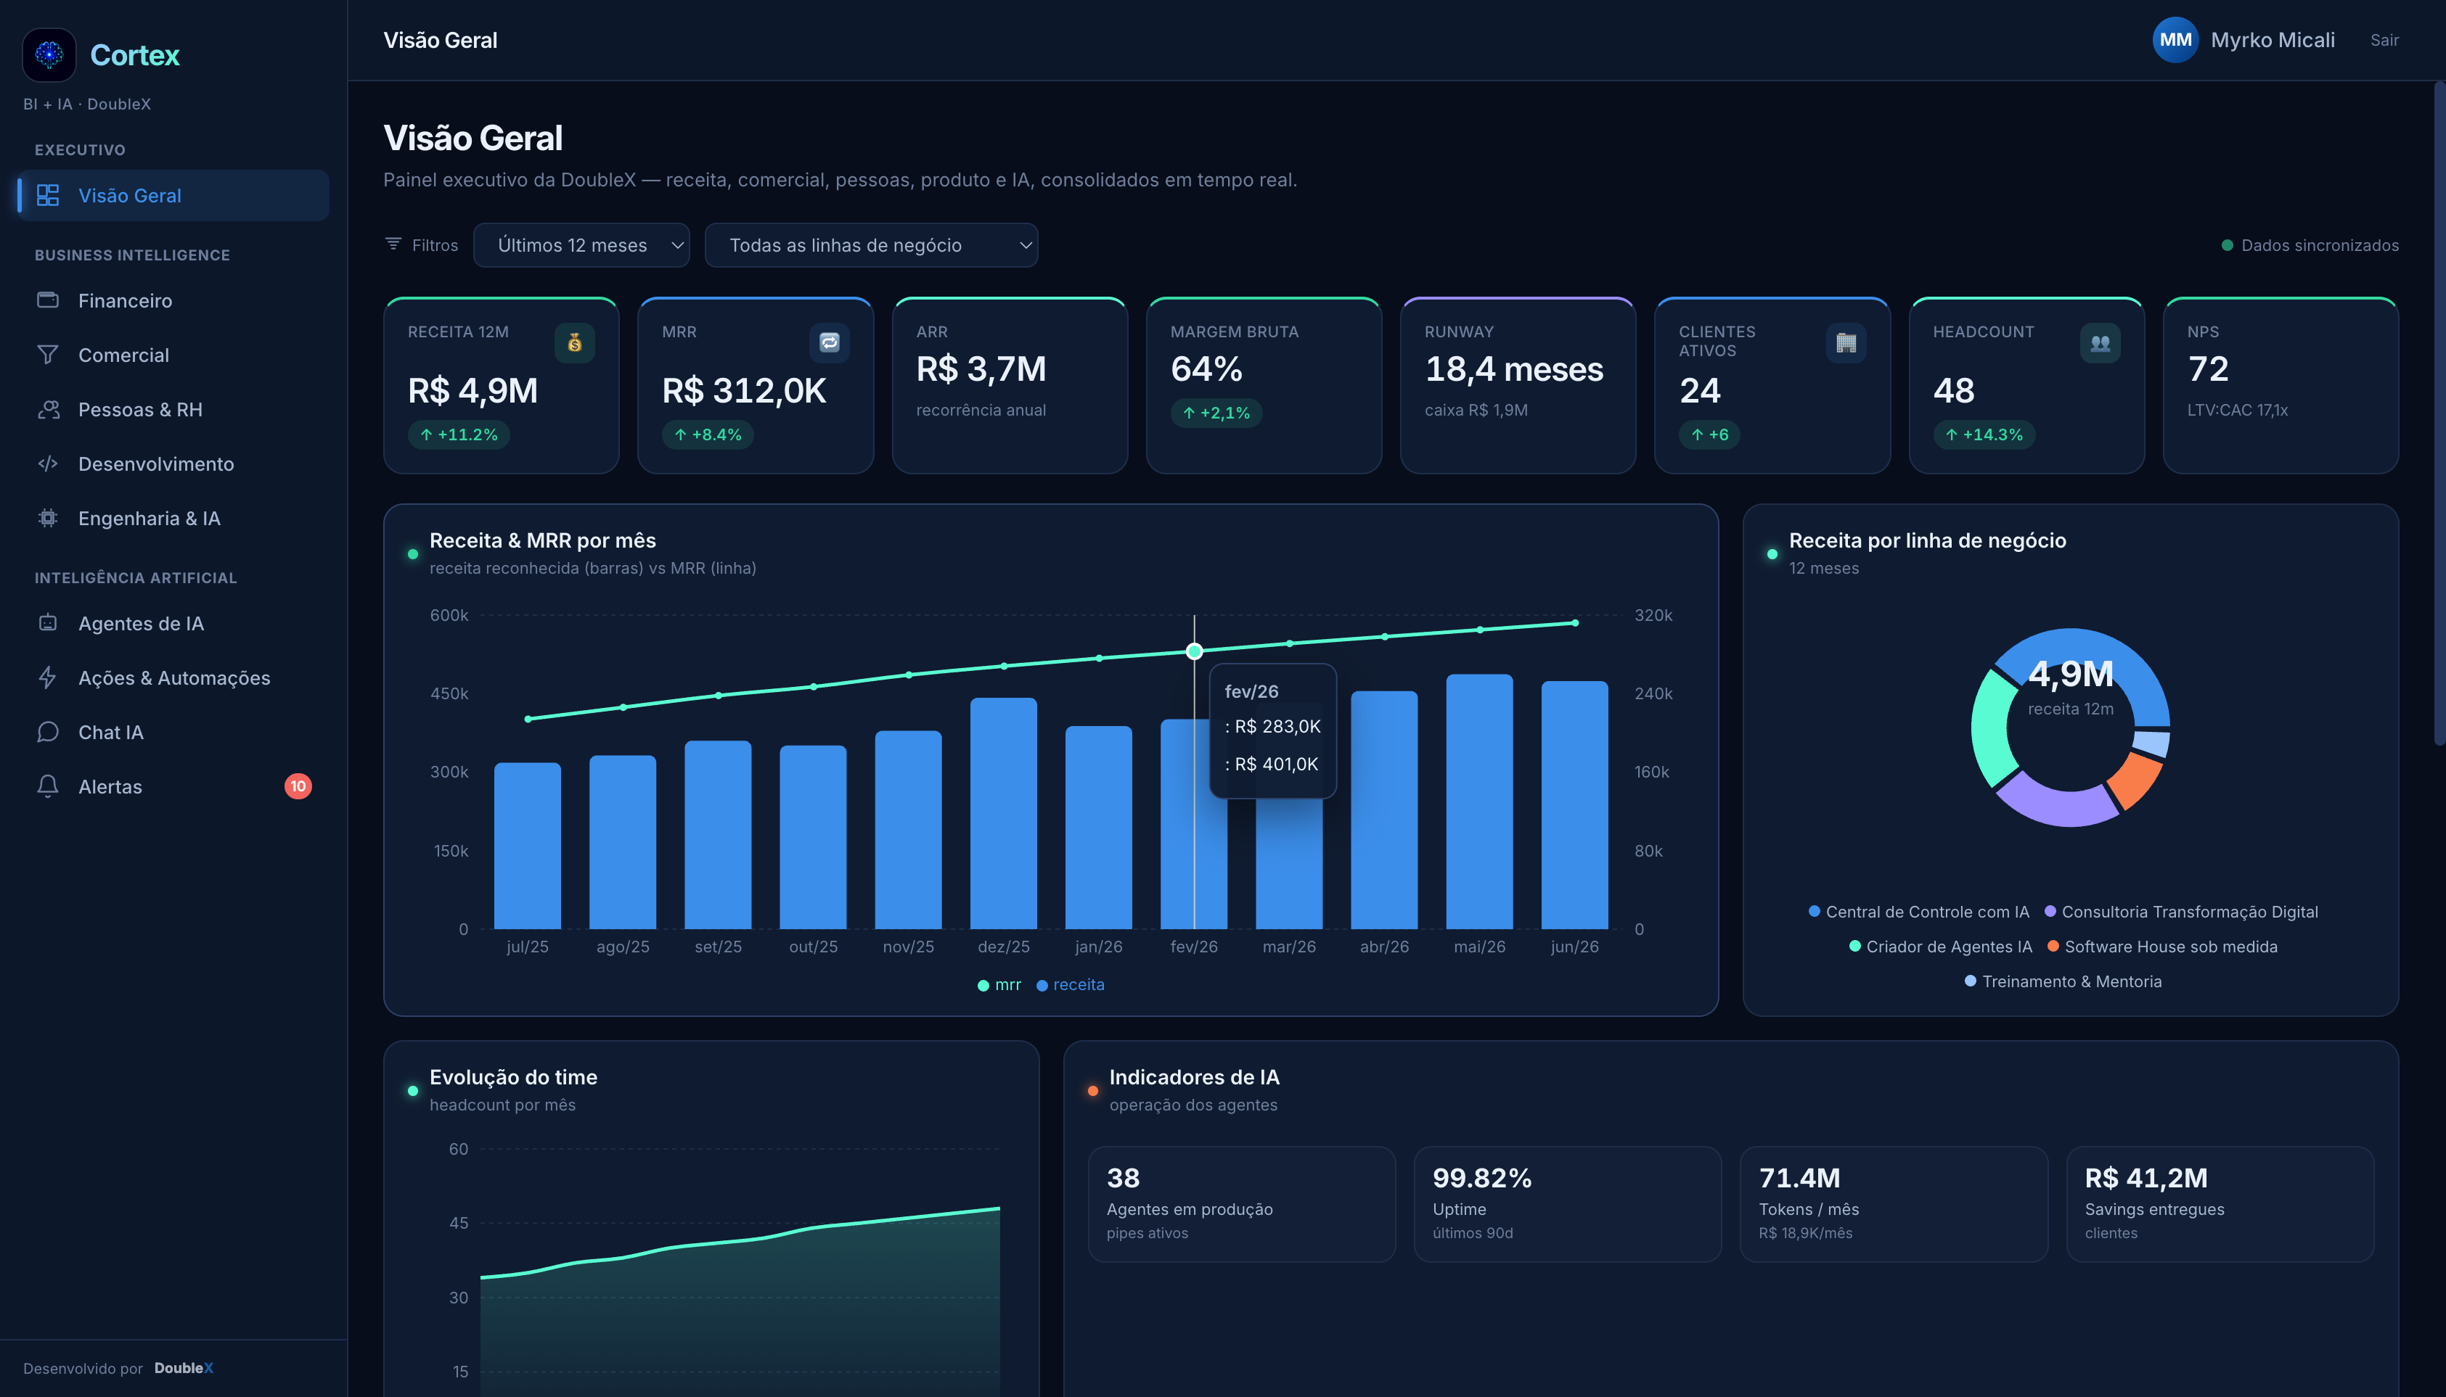Toggle Criador de Agentes IA legend entry
2446x1397 pixels.
tap(1940, 947)
